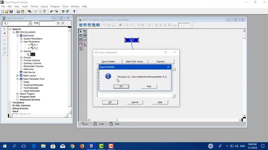Click the Save diskette icon in toolbar
Screen dimensions: 268x150
click(x=11, y=12)
